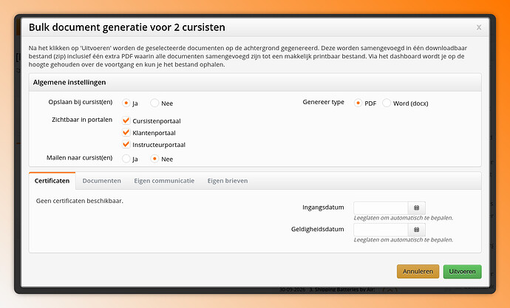Open the Eigen communicatie tab
The image size is (510, 308).
click(x=164, y=181)
